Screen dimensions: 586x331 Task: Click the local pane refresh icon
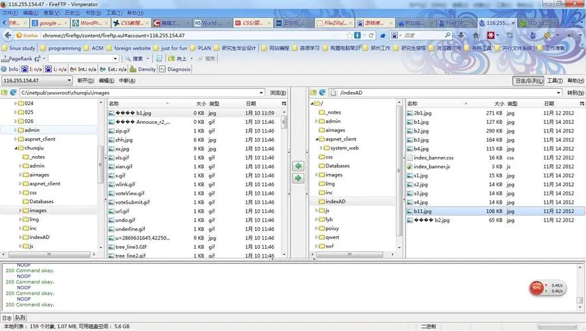click(13, 93)
